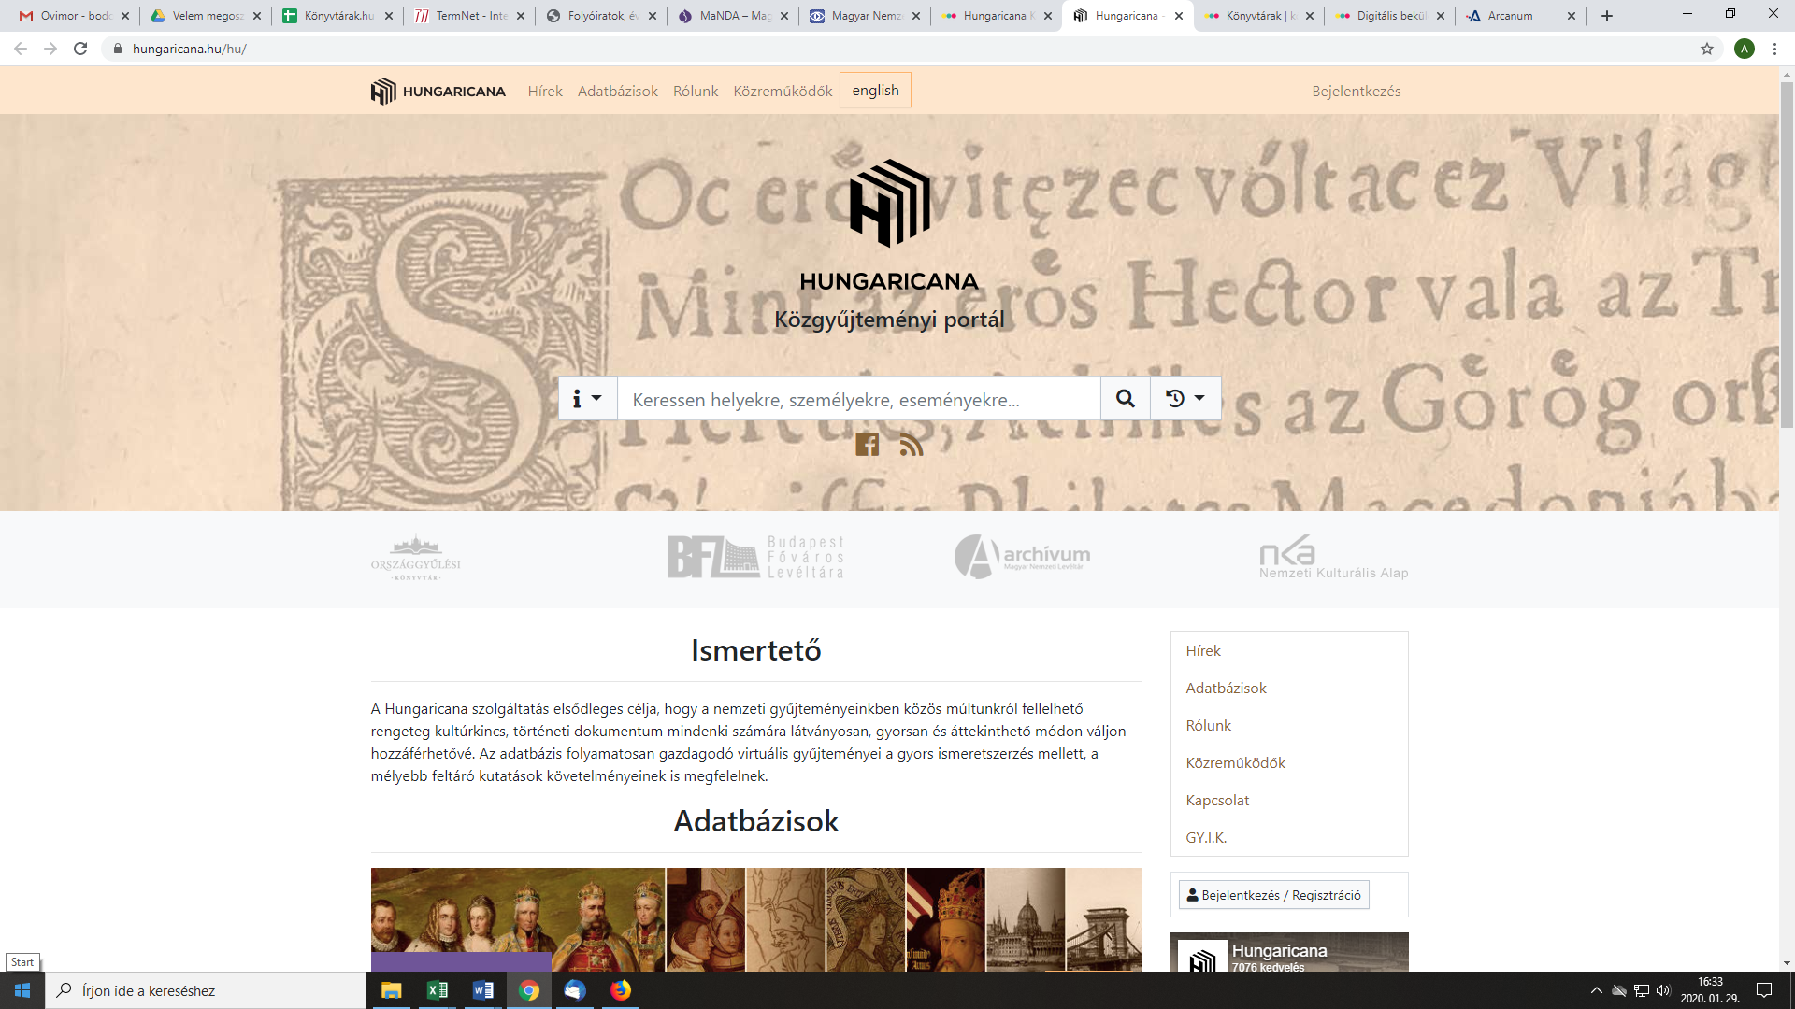
Task: Click Bejelentkezés in top right
Action: 1356,91
